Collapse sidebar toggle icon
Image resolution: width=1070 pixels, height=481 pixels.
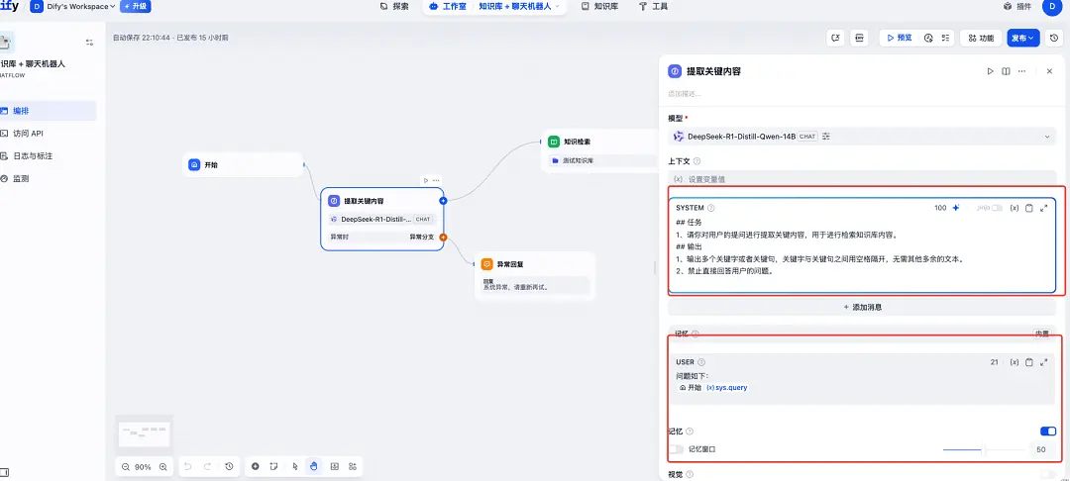pos(89,43)
